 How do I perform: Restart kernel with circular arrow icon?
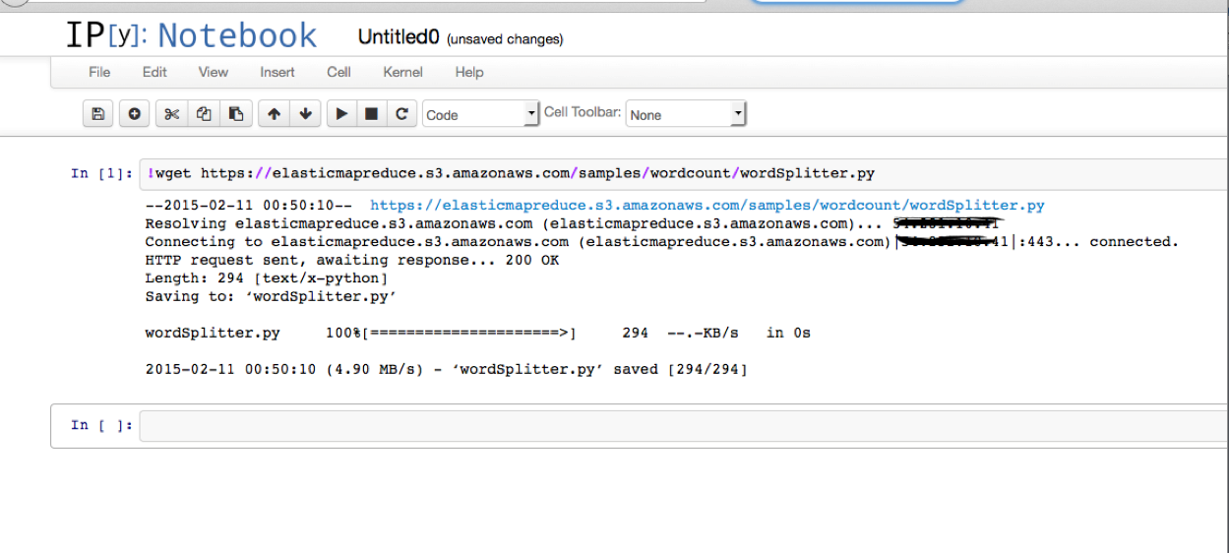401,114
